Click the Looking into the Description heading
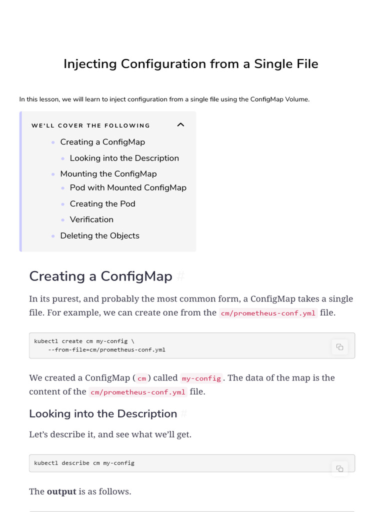Screen dimensions: 384x512 pyautogui.click(x=103, y=414)
